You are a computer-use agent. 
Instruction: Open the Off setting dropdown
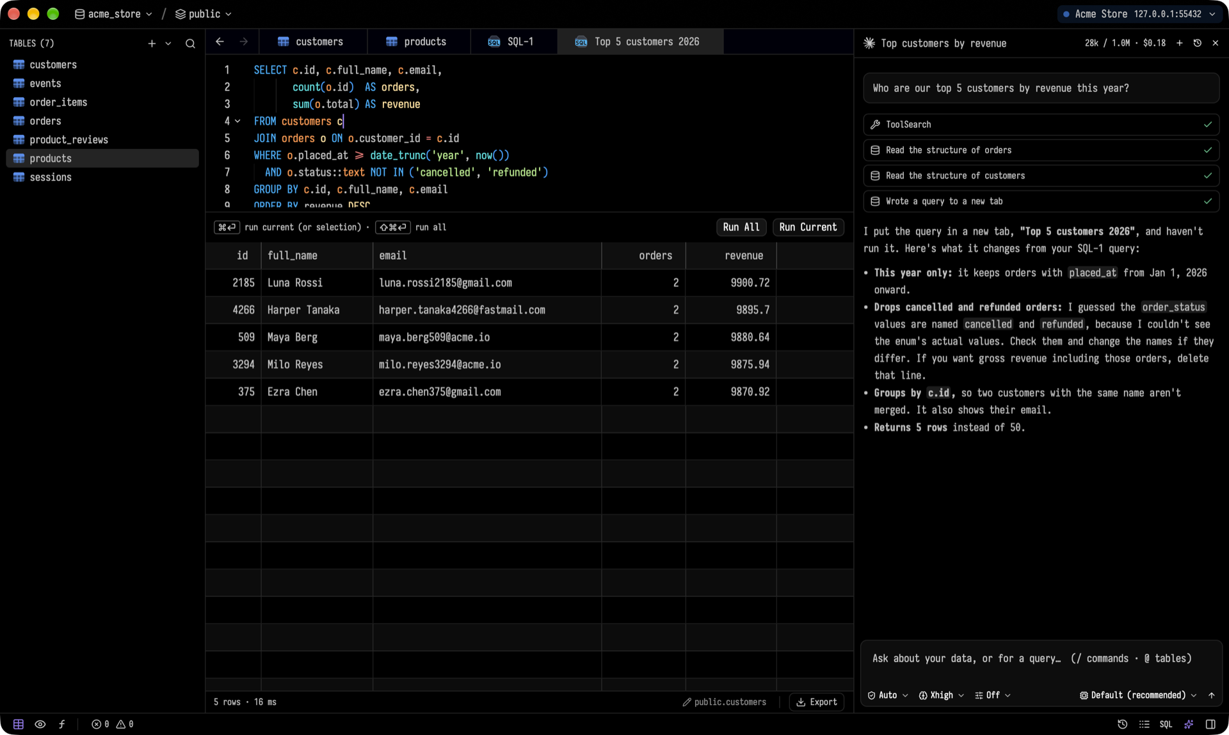tap(993, 695)
